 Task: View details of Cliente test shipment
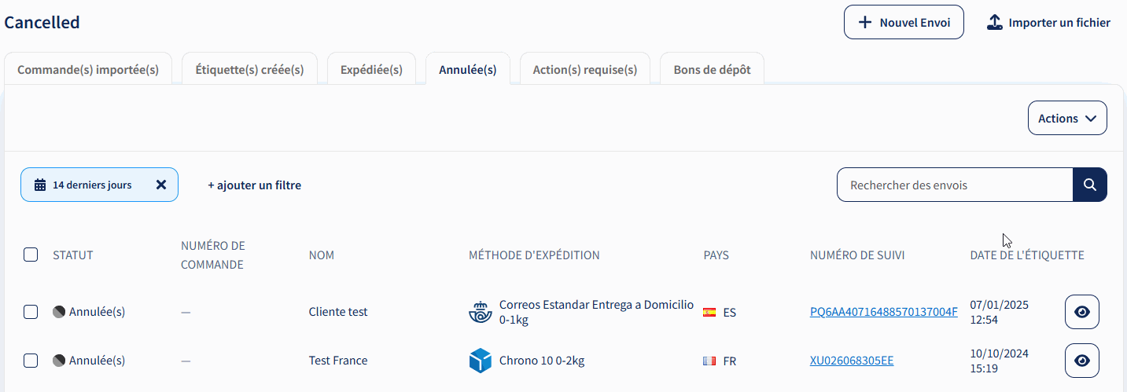1082,312
